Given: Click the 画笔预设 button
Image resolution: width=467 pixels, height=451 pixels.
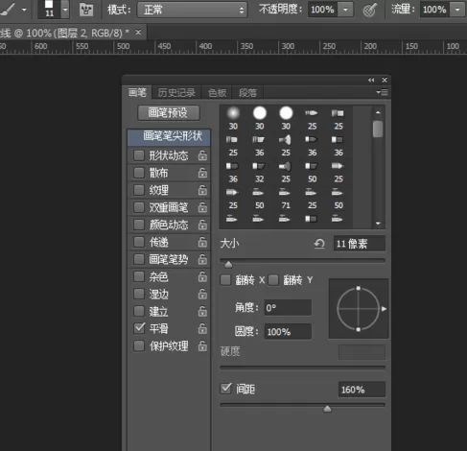Looking at the screenshot, I should pyautogui.click(x=169, y=113).
